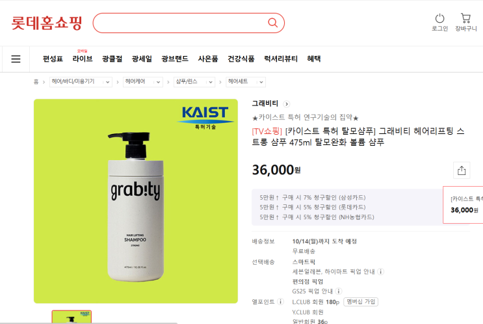Open the hamburger category menu
This screenshot has width=483, height=324.
point(16,59)
